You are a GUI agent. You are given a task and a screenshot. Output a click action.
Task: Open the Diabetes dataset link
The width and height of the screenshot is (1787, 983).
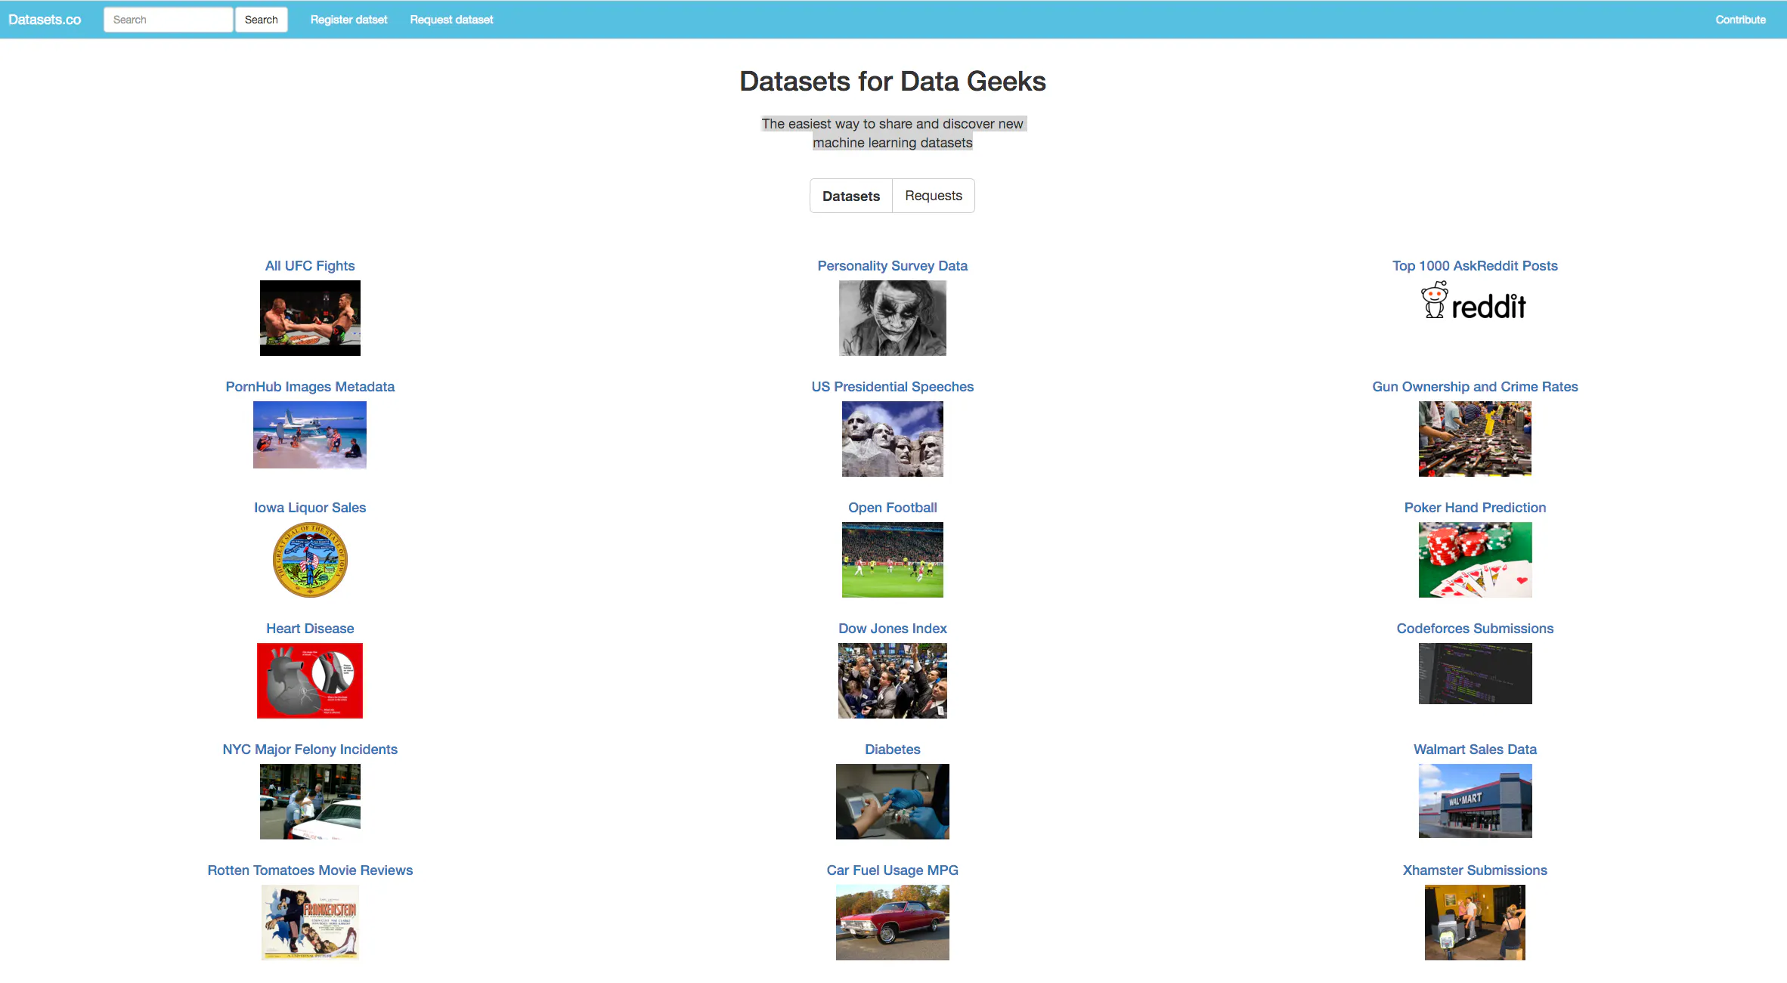pos(893,750)
